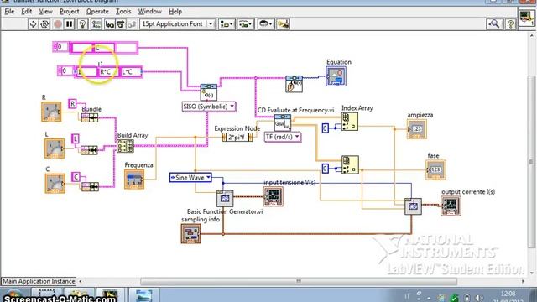Click the string constant R

click(x=72, y=103)
